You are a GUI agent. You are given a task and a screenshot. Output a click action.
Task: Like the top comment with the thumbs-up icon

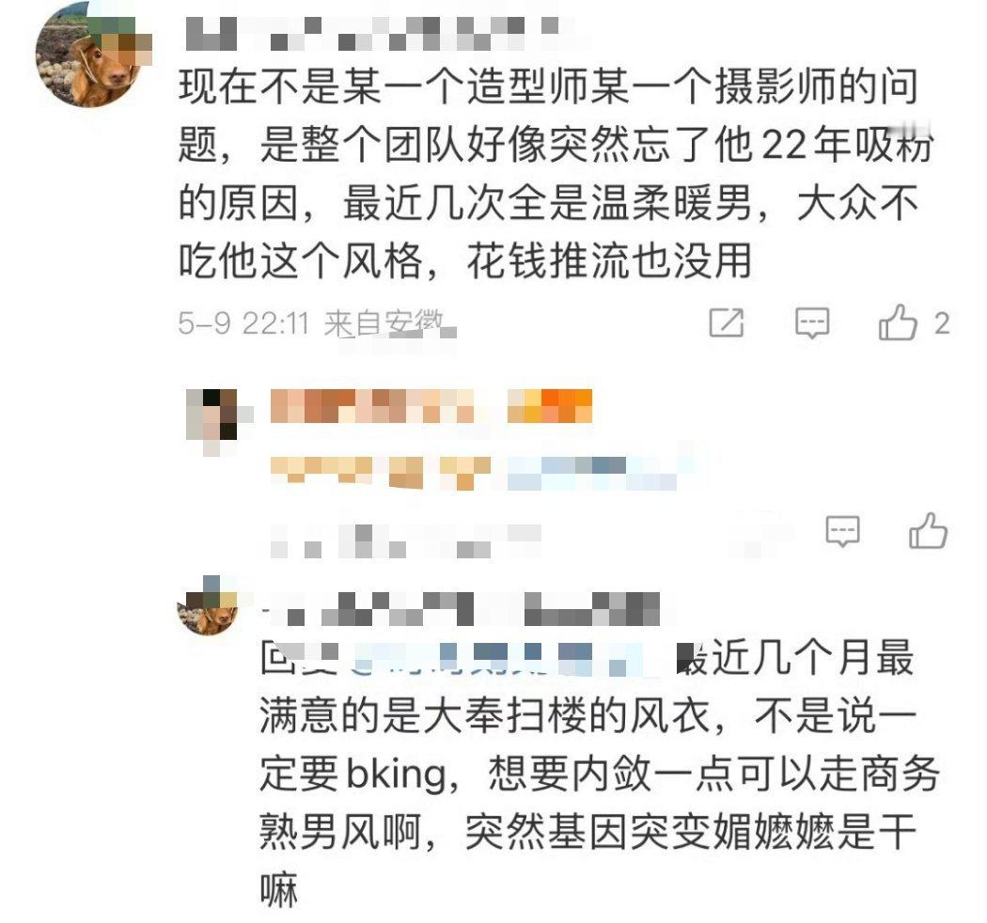(x=897, y=322)
